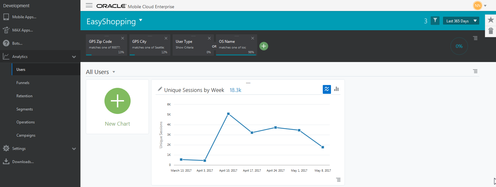Open the hamburger navigation menu

pos(89,5)
